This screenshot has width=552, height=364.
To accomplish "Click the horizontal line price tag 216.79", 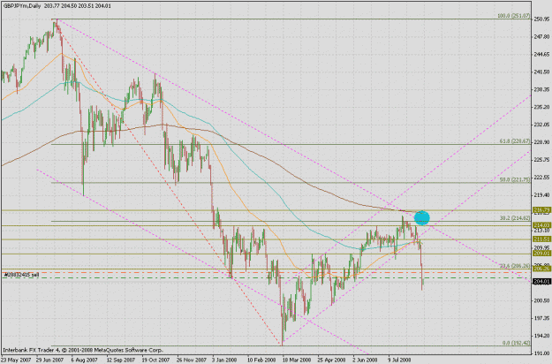I will (541, 209).
